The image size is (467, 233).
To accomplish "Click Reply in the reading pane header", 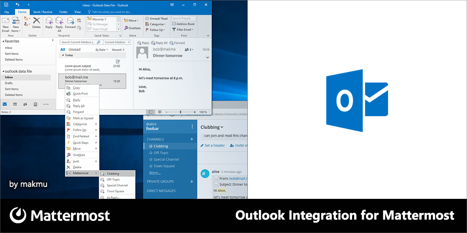I will 143,43.
